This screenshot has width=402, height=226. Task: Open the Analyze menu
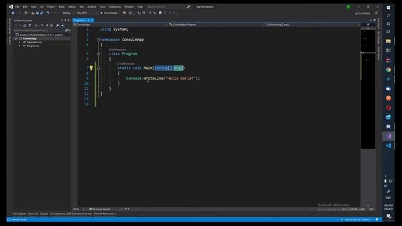coord(92,7)
